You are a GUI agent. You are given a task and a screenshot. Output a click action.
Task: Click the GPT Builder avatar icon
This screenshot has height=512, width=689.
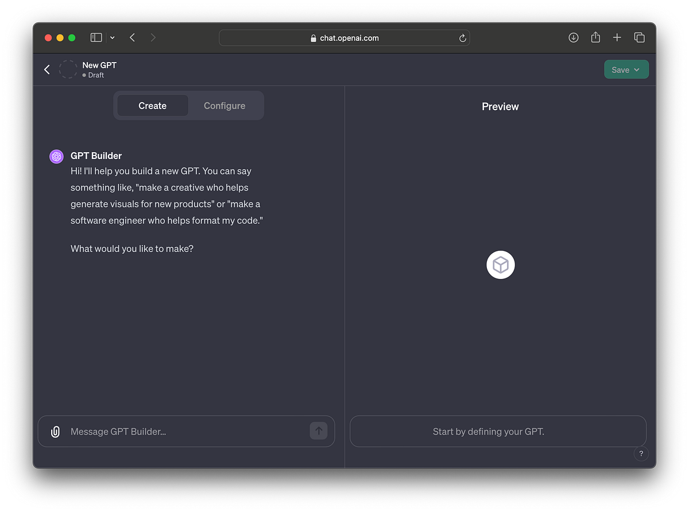point(56,156)
